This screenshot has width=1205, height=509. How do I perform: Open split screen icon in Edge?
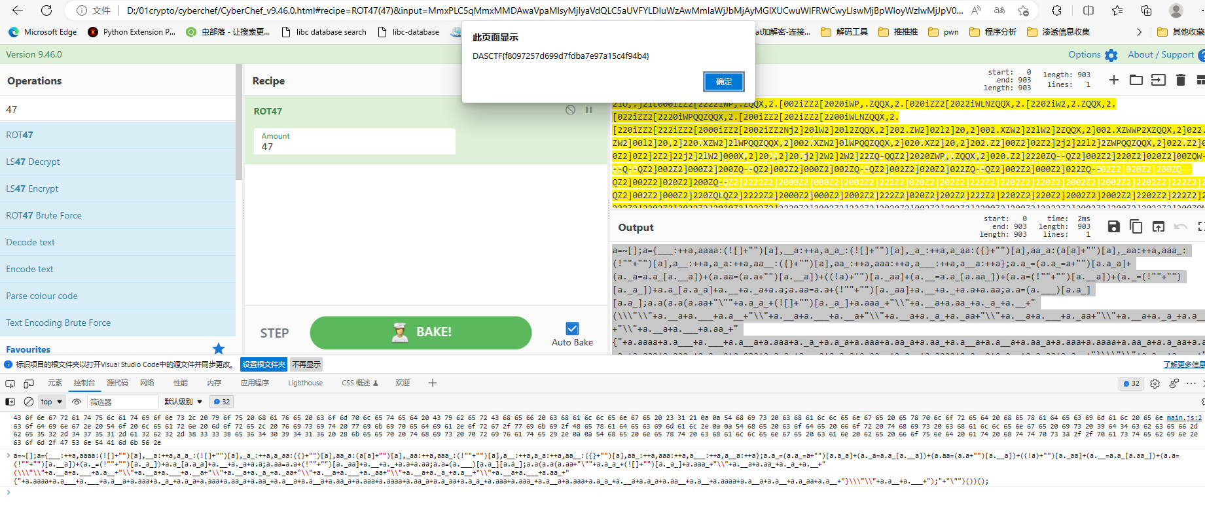click(x=1088, y=10)
